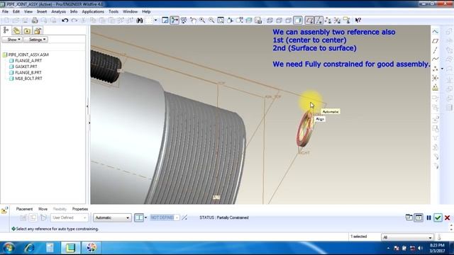Image resolution: width=454 pixels, height=255 pixels.
Task: Open the Insert menu
Action: coord(42,11)
